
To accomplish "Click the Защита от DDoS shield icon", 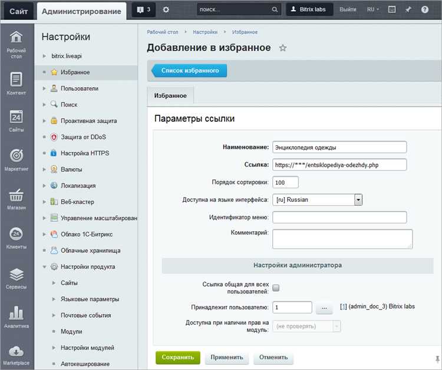I will click(54, 137).
